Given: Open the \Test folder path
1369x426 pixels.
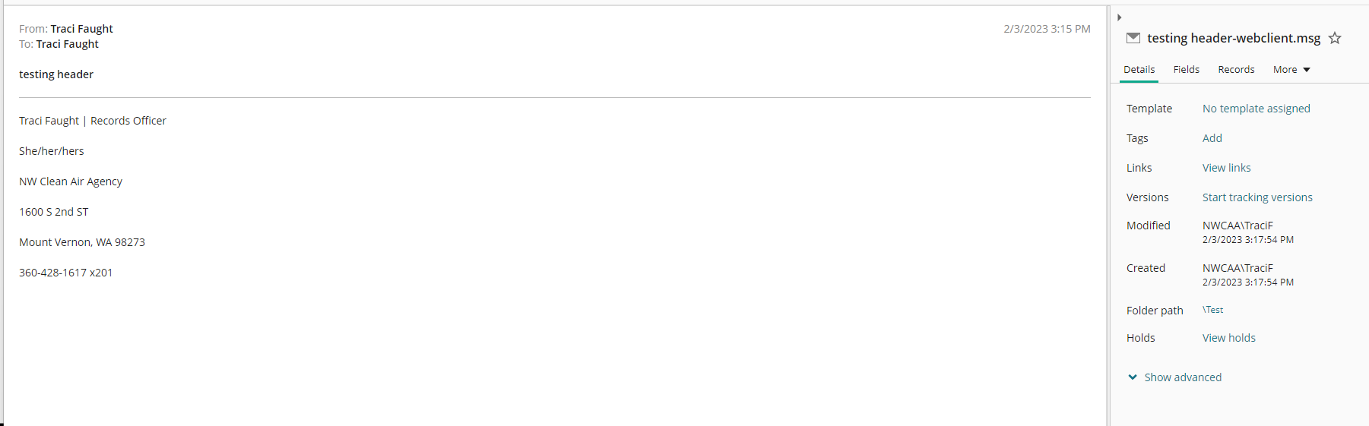Looking at the screenshot, I should click(x=1212, y=310).
